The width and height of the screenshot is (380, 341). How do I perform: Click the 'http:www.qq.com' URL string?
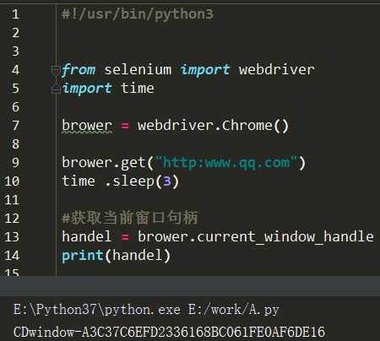226,163
